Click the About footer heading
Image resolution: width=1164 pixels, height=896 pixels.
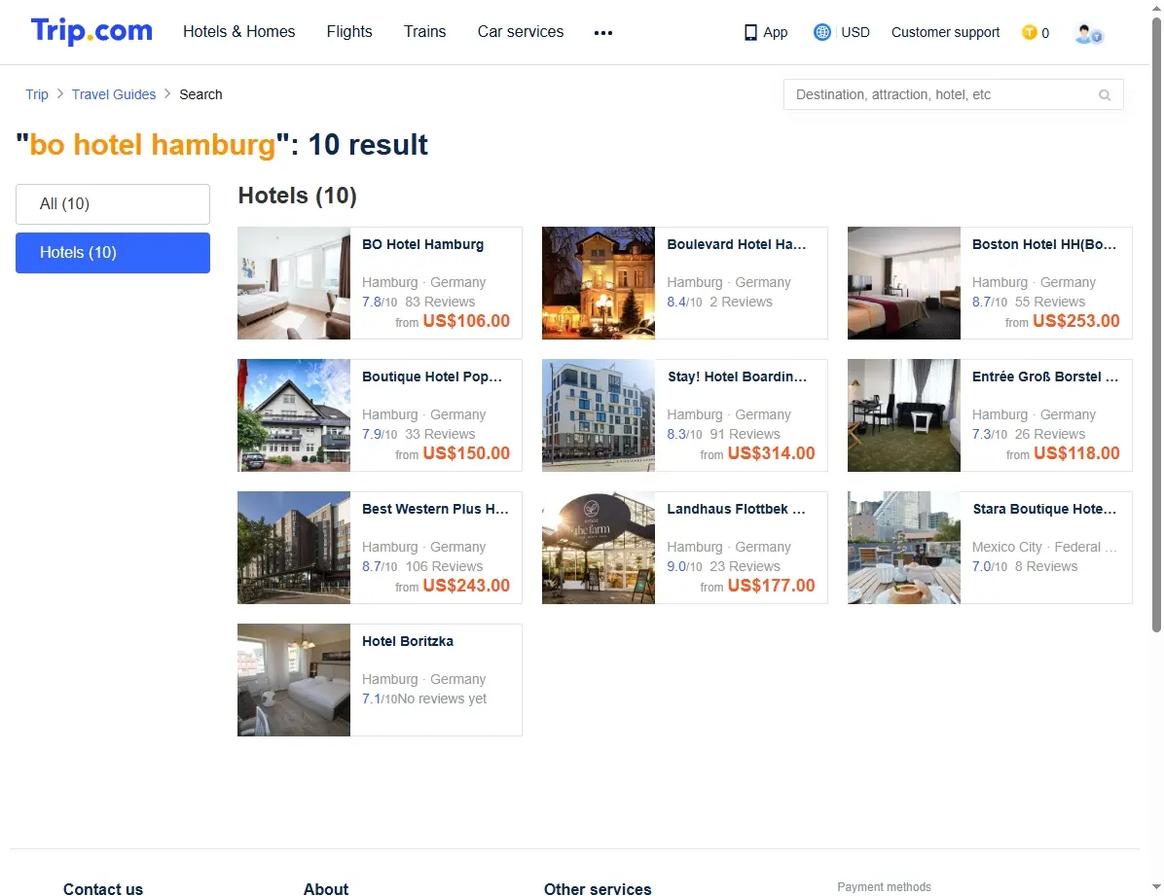coord(326,888)
